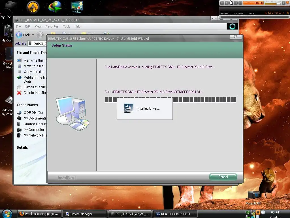The height and width of the screenshot is (218, 290).
Task: Open the Back history dropdown arrow
Action: (x=33, y=35)
